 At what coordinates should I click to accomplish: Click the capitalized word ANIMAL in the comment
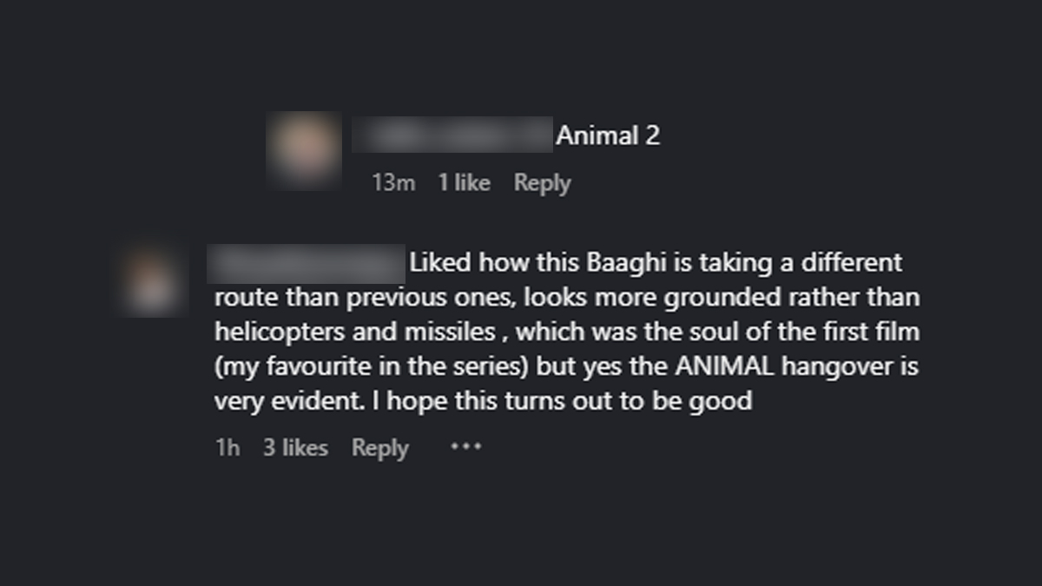click(723, 366)
